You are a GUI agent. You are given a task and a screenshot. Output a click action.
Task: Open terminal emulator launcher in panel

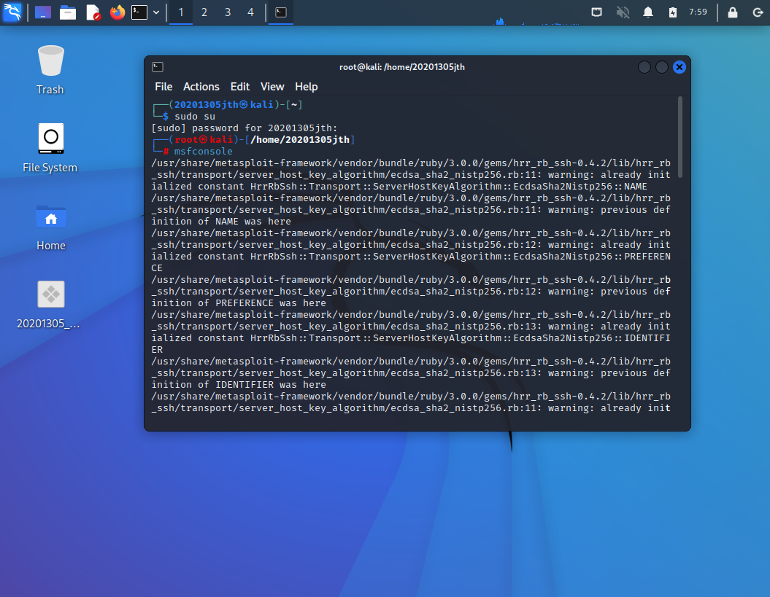click(x=139, y=12)
